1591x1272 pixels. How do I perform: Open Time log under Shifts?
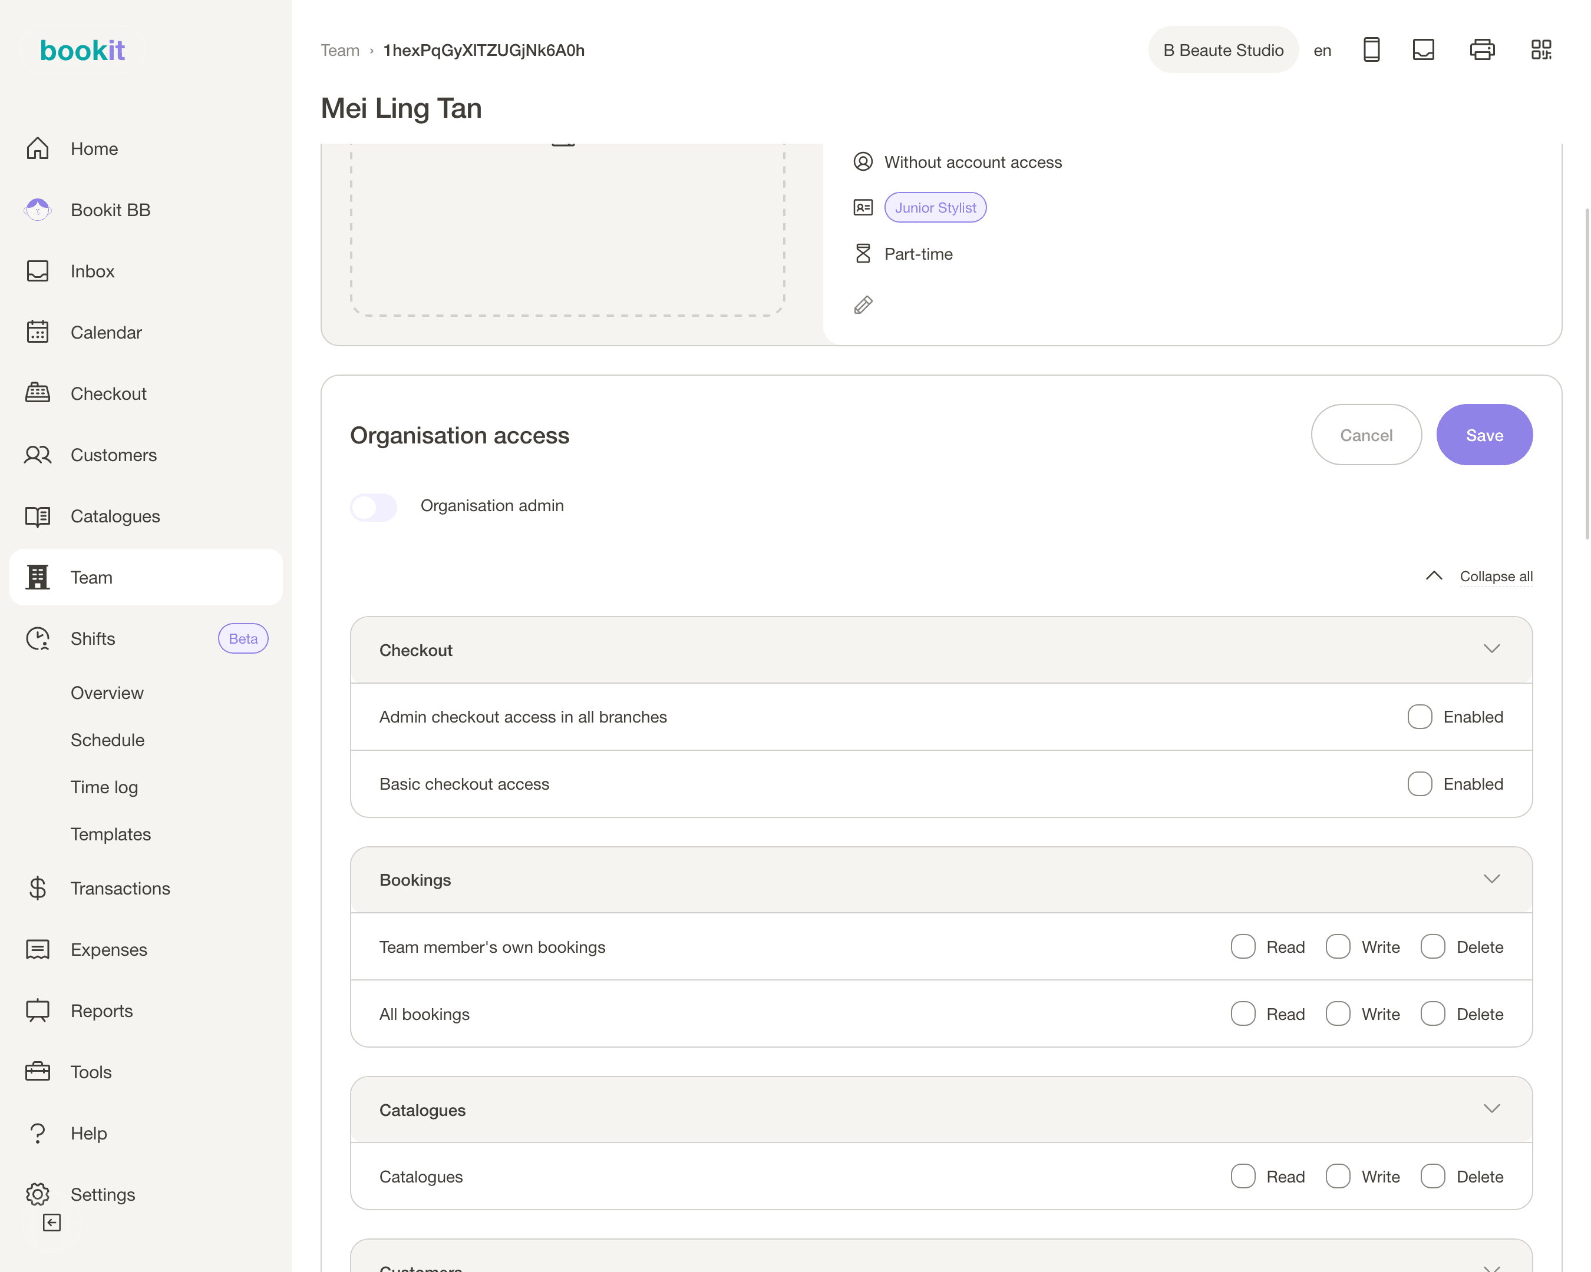point(105,787)
